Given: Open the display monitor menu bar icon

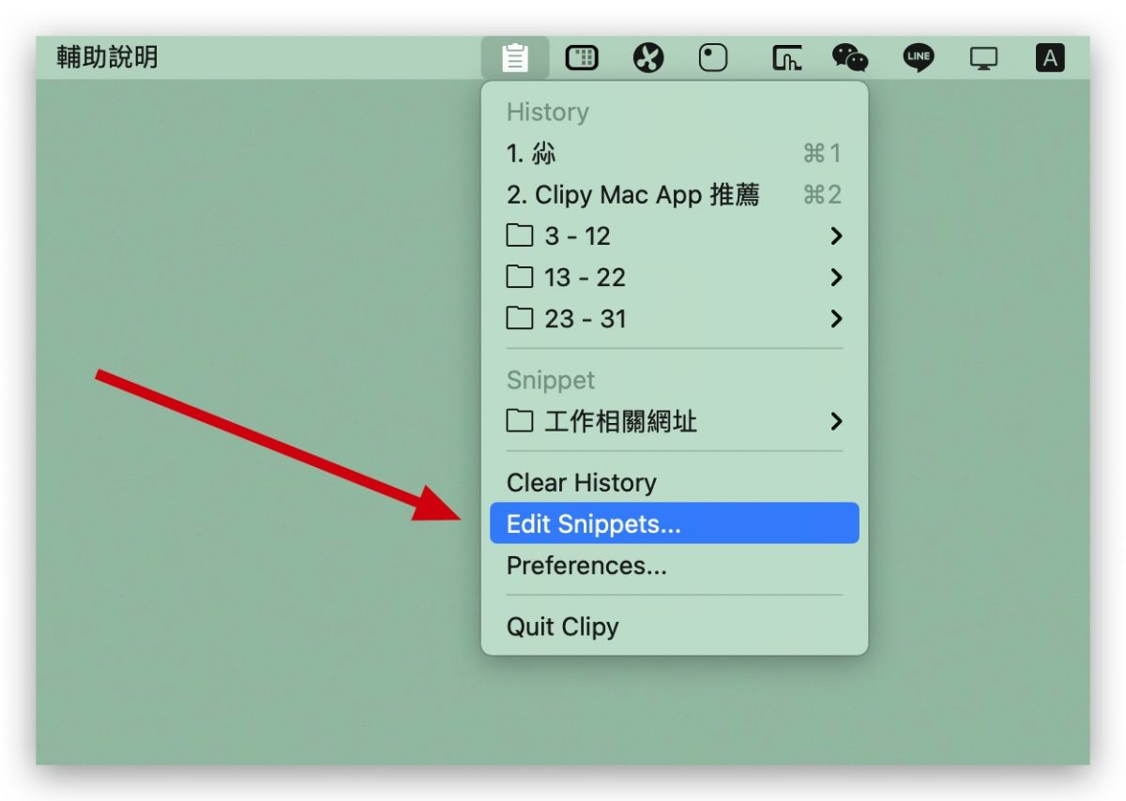Looking at the screenshot, I should [983, 59].
